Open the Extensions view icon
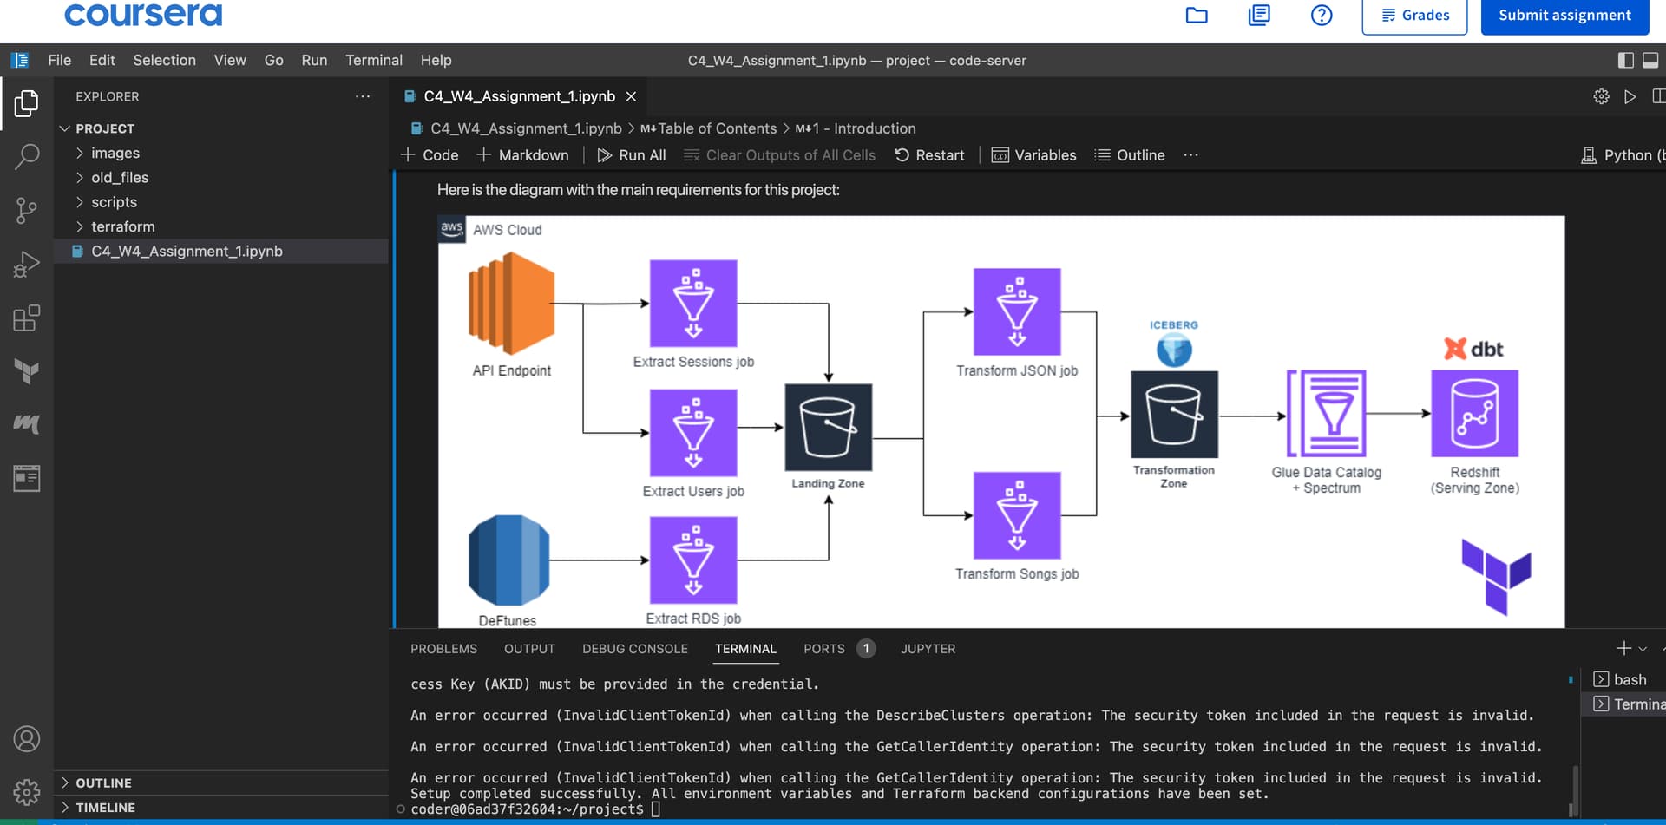The image size is (1666, 825). point(26,318)
